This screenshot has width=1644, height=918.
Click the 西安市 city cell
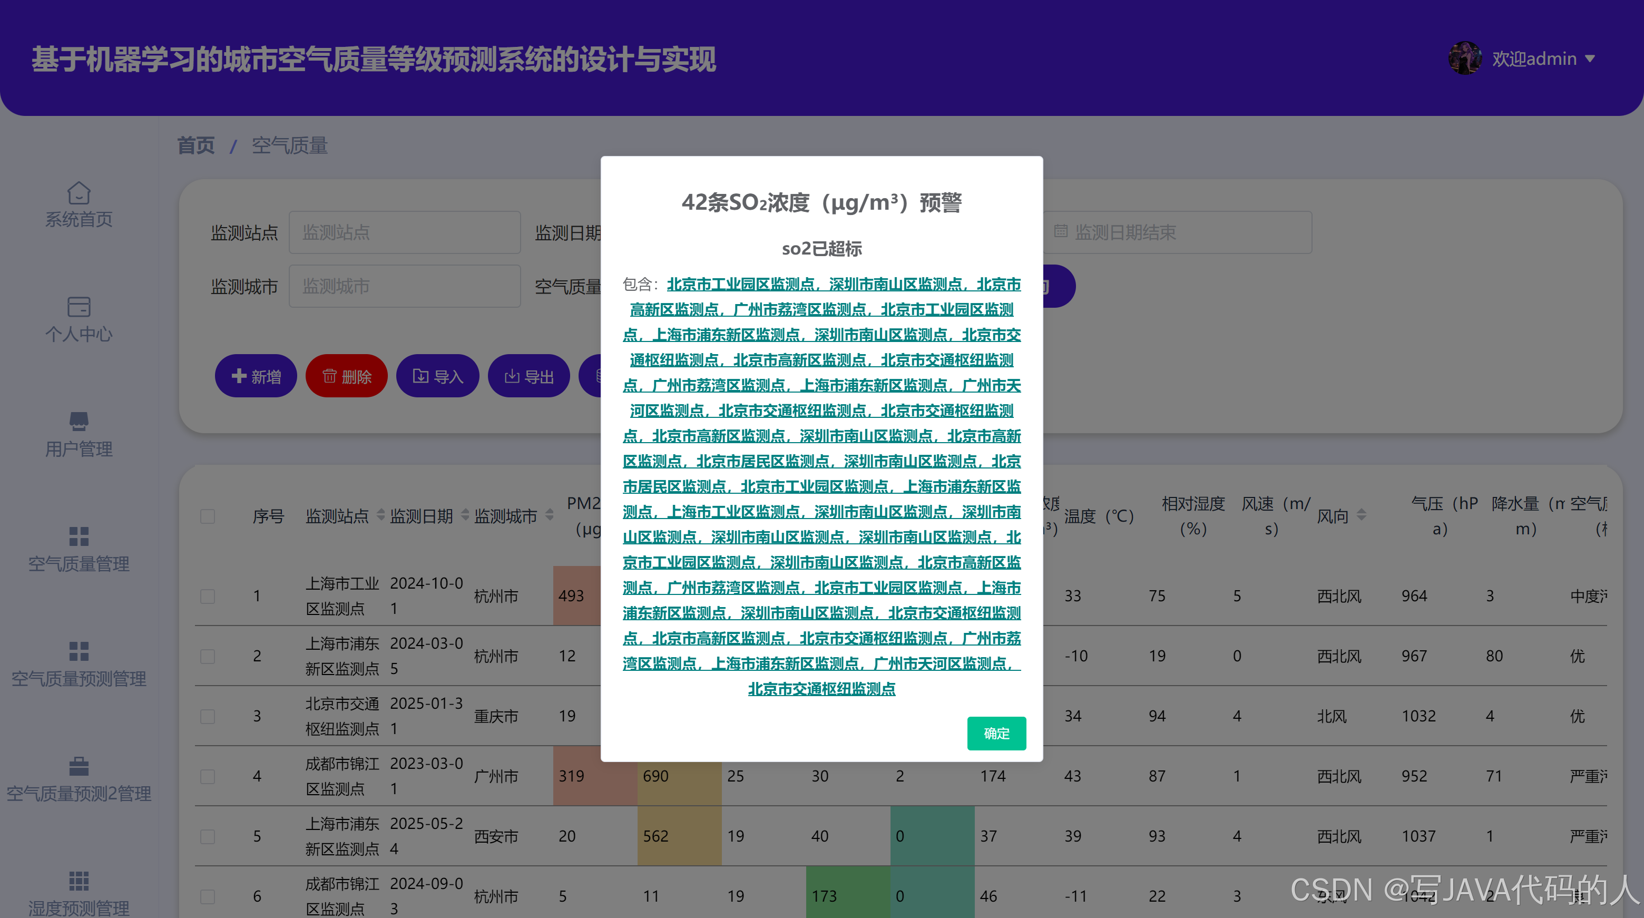tap(496, 836)
